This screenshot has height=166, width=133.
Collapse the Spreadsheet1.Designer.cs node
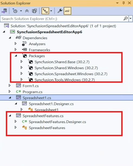coord(16,104)
